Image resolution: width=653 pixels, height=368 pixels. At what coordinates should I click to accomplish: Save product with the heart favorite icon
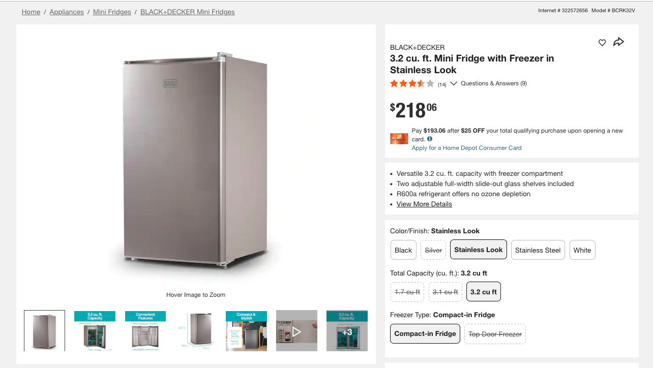coord(602,43)
